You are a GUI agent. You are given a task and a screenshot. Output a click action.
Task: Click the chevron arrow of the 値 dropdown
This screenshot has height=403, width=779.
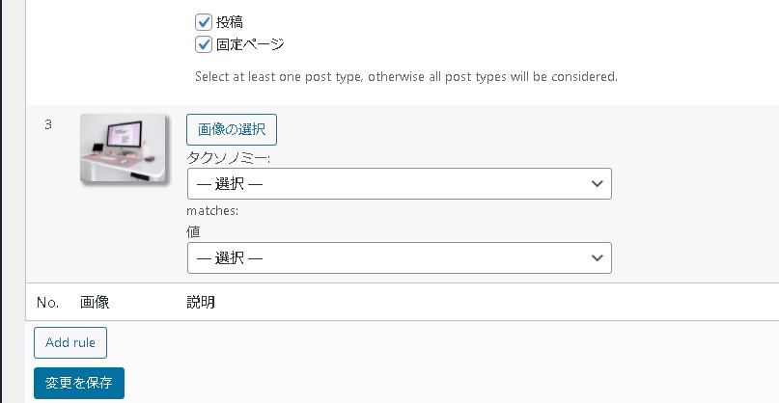(x=596, y=257)
